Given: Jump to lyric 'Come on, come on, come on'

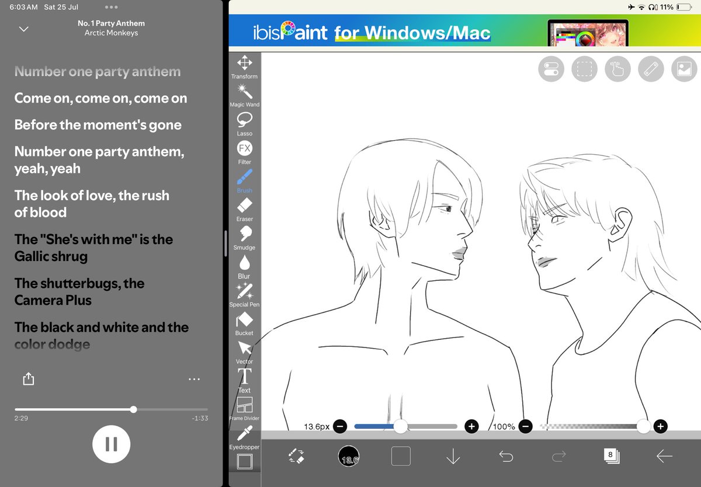Looking at the screenshot, I should (100, 98).
